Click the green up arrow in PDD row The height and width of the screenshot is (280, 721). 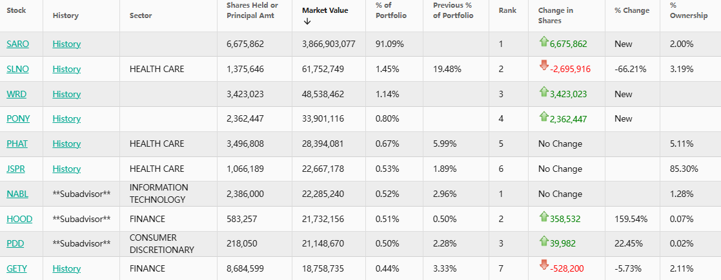pos(543,242)
